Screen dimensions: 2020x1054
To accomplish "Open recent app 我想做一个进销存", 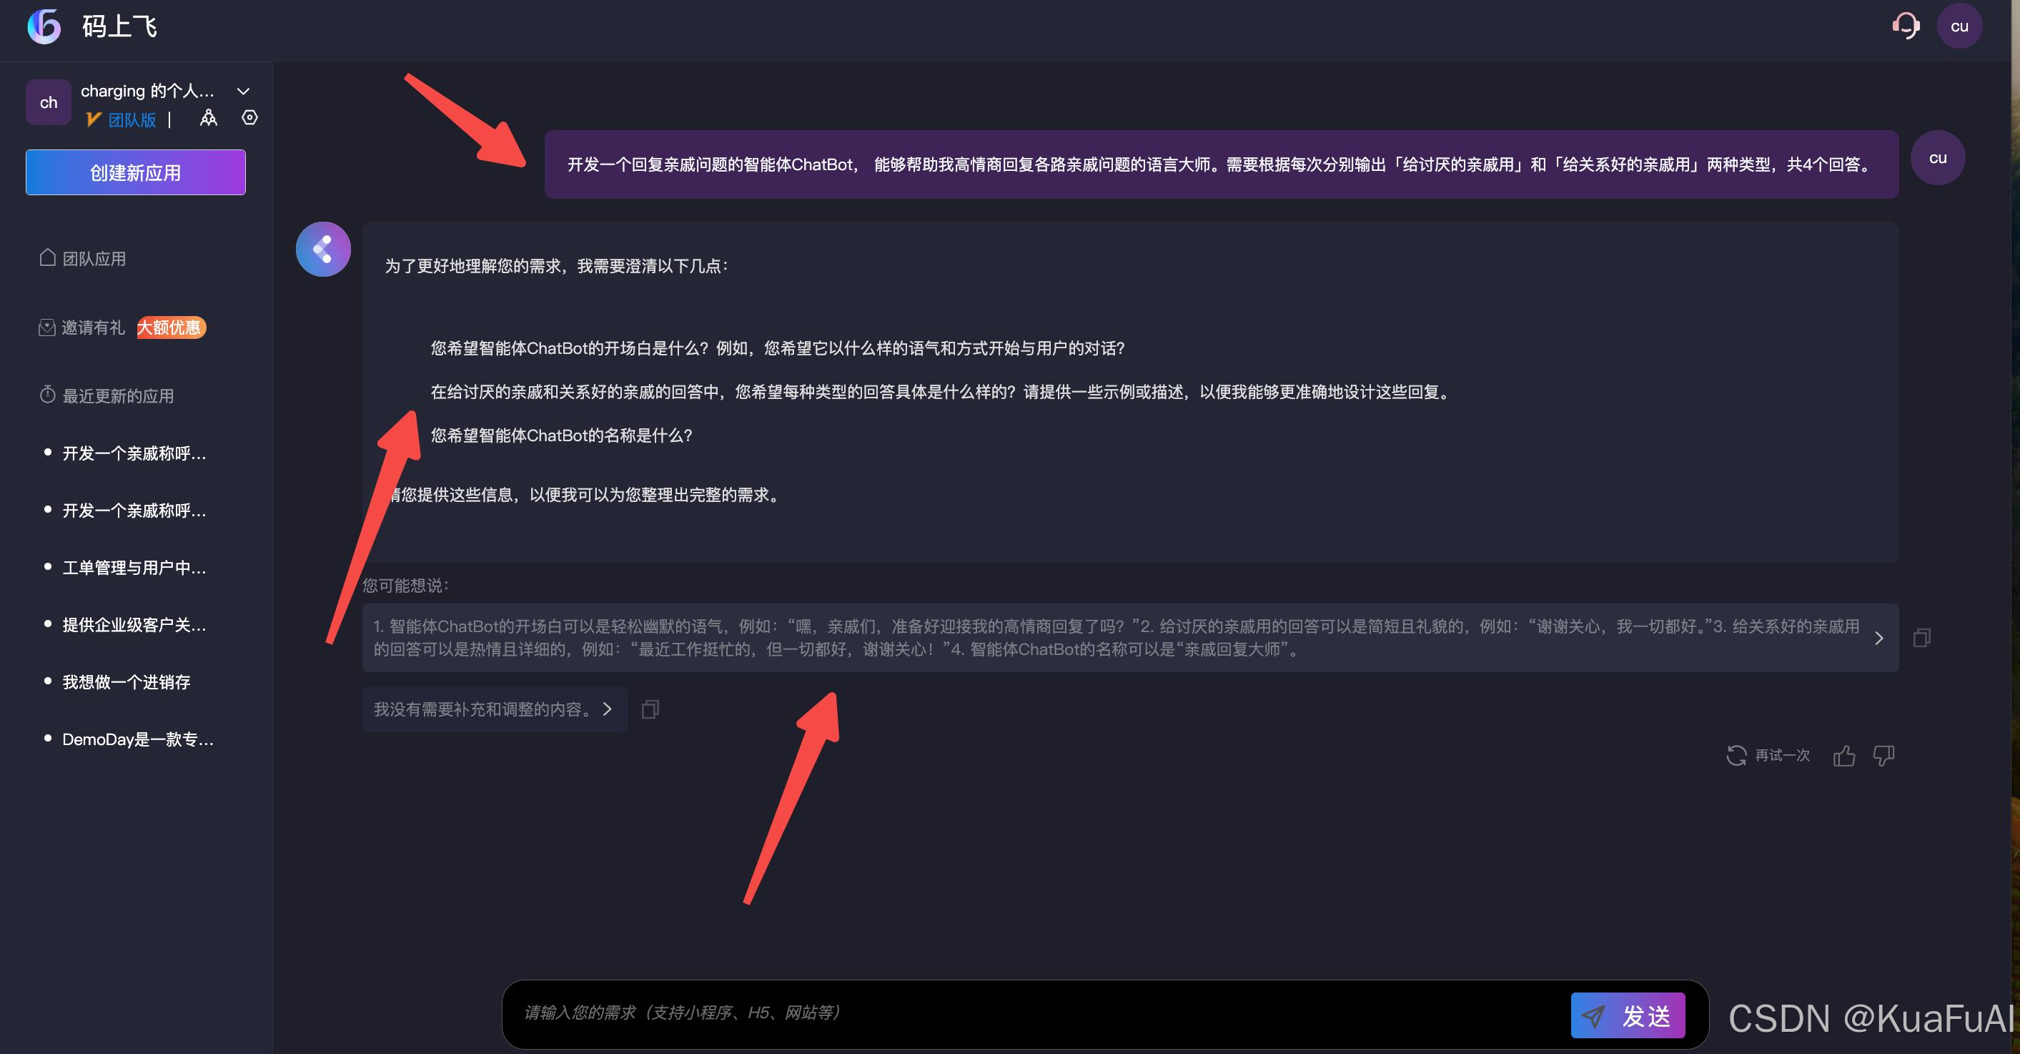I will [x=127, y=682].
